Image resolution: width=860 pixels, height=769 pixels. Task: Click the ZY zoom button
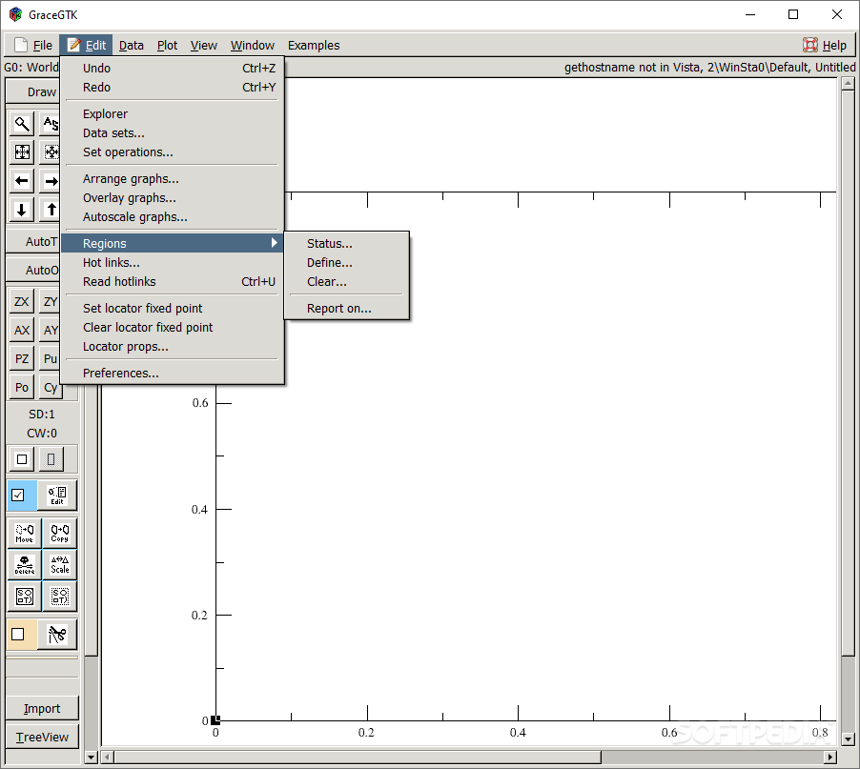[51, 301]
